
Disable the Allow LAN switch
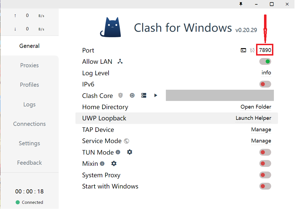[265, 61]
